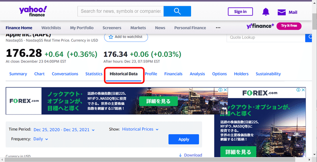Open Screeners menu item
The width and height of the screenshot is (317, 162).
[112, 28]
